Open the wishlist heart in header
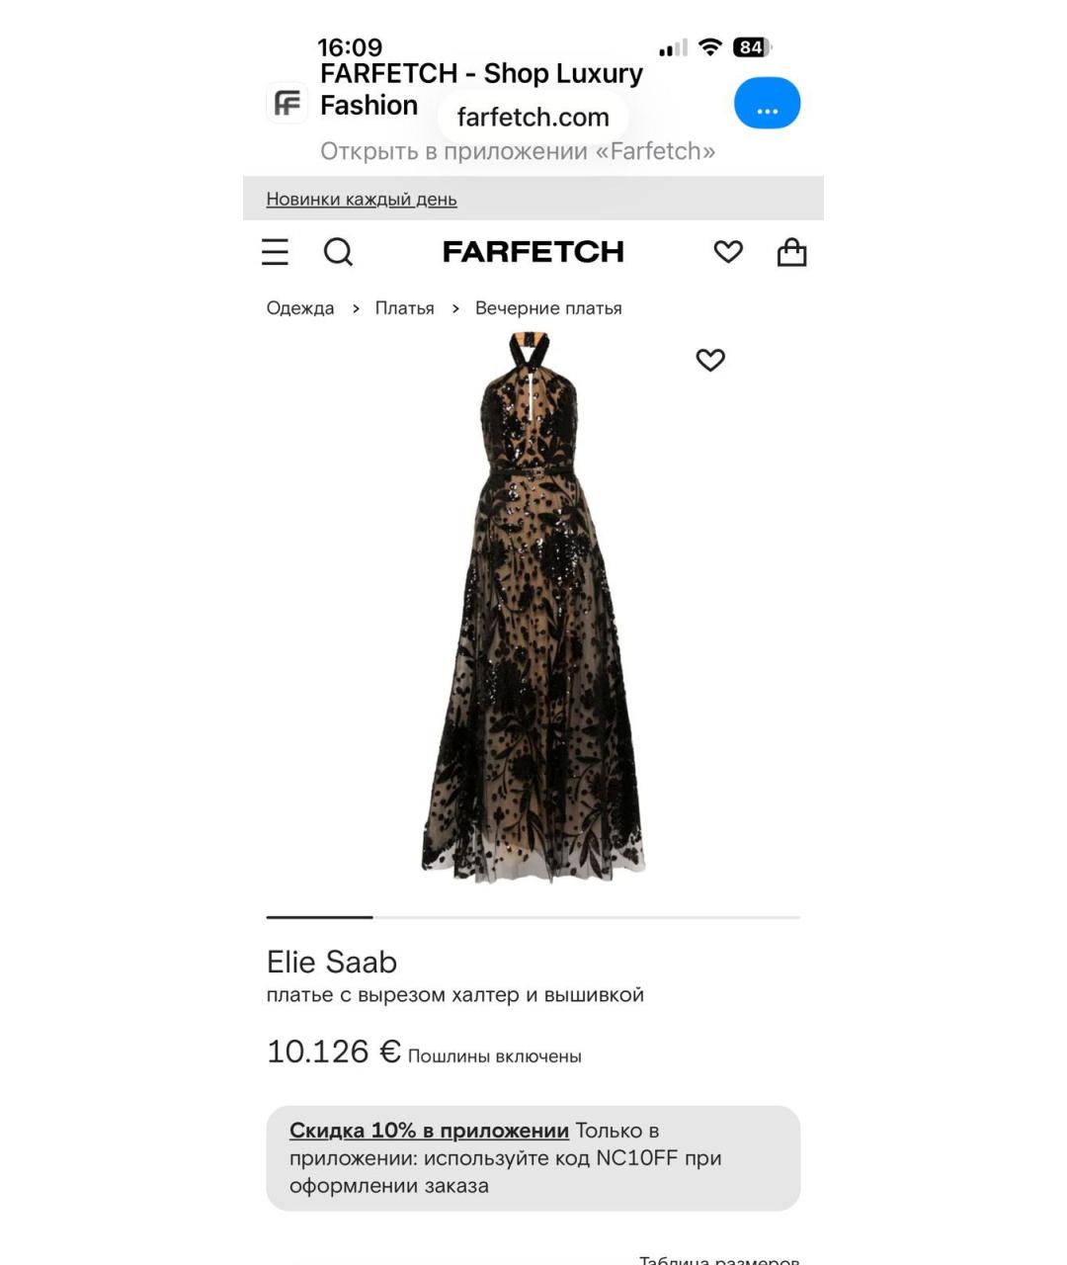The width and height of the screenshot is (1067, 1265). tap(728, 252)
